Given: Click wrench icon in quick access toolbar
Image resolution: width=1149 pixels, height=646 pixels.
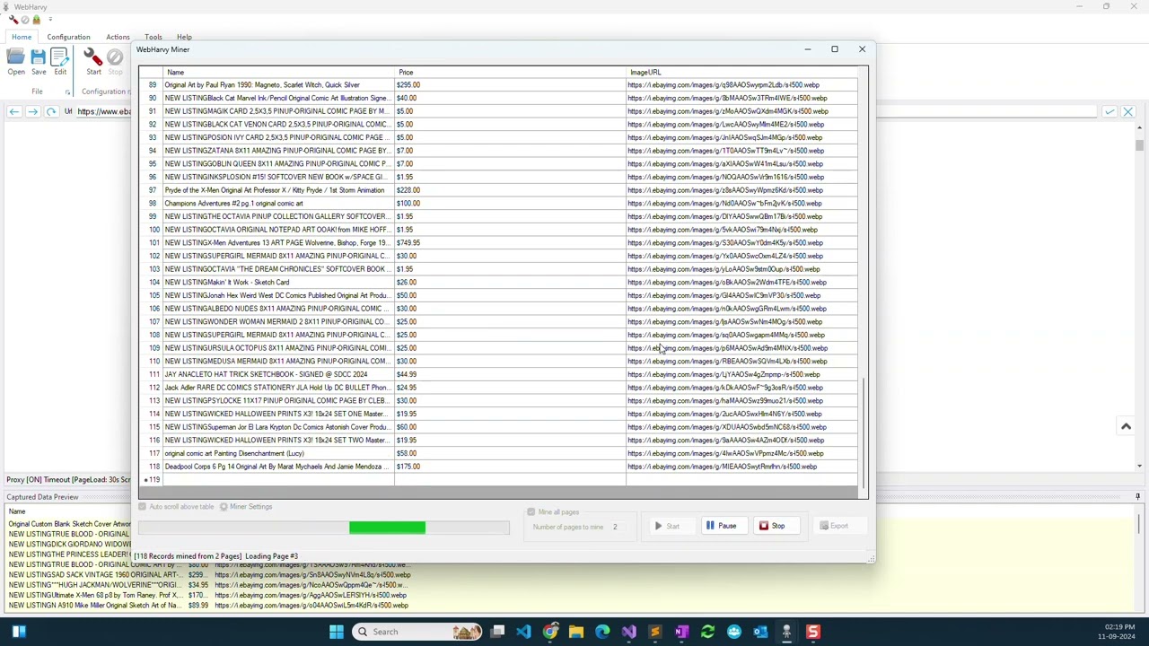Looking at the screenshot, I should click(x=13, y=19).
